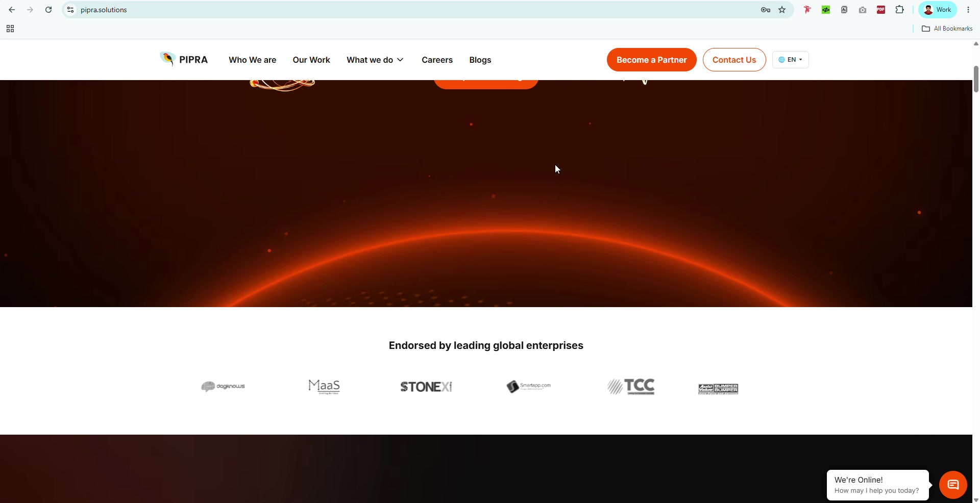
Task: Click the scrollbar down arrow
Action: pyautogui.click(x=976, y=500)
